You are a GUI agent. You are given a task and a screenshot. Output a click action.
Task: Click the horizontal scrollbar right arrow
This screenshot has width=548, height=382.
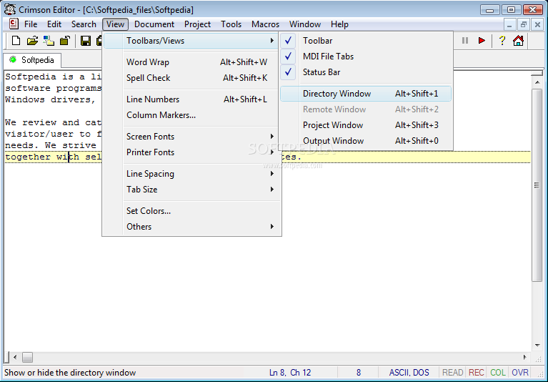click(524, 357)
